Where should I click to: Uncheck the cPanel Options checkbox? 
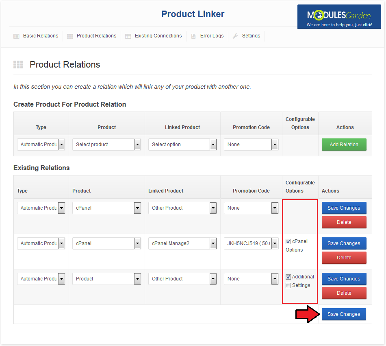coord(288,241)
